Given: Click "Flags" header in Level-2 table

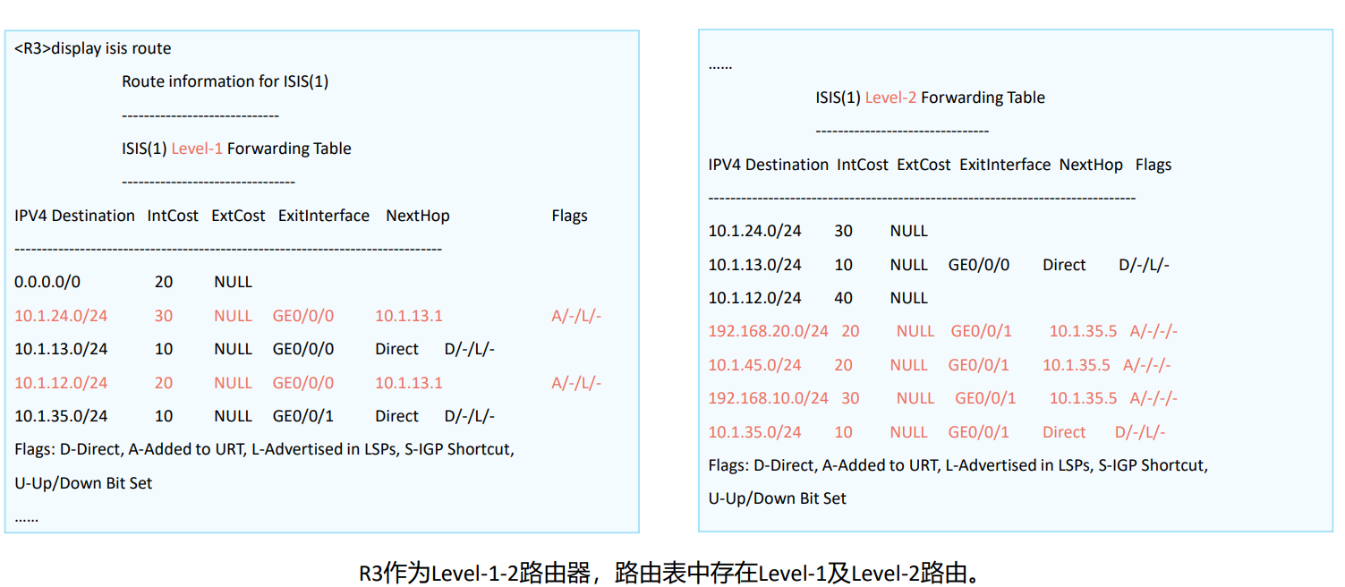Looking at the screenshot, I should click(1153, 165).
